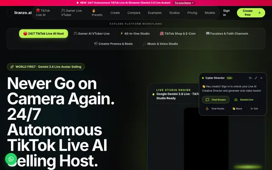Close the Cyber Director widget
Viewport: 272px width, 170px height.
tap(261, 78)
